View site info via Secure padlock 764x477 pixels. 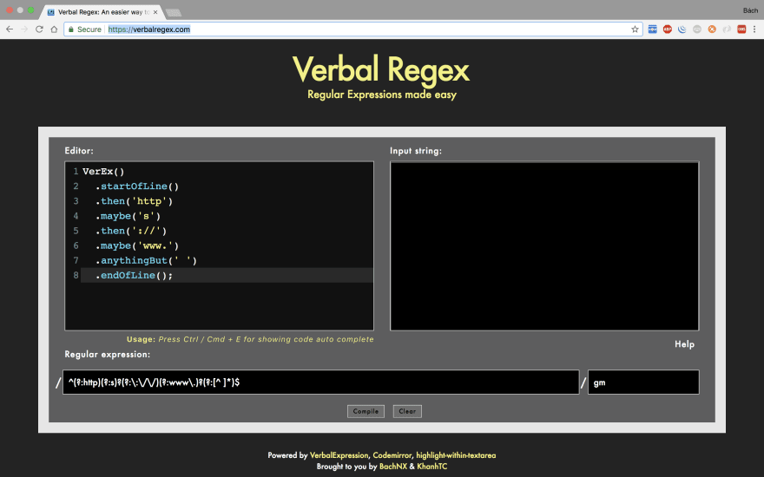pyautogui.click(x=85, y=29)
